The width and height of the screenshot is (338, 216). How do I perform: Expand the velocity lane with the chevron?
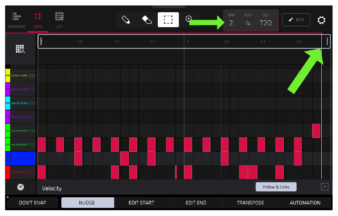point(325,187)
